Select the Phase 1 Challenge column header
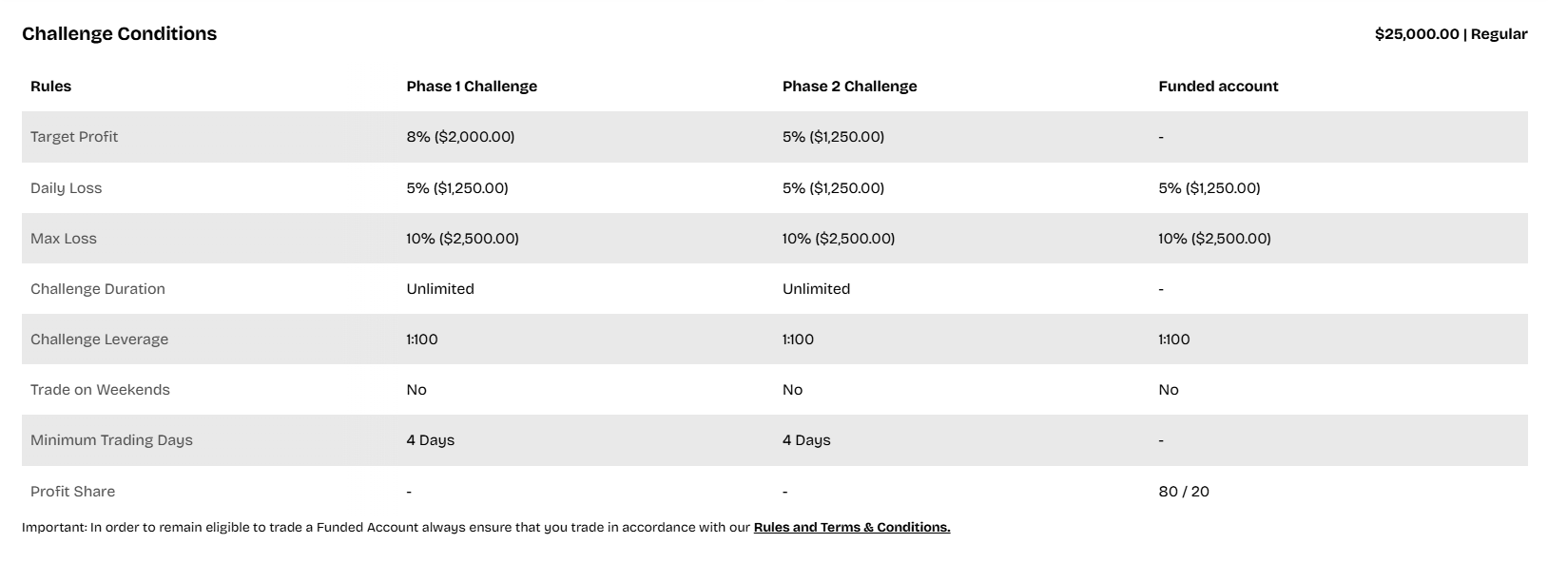 (472, 86)
